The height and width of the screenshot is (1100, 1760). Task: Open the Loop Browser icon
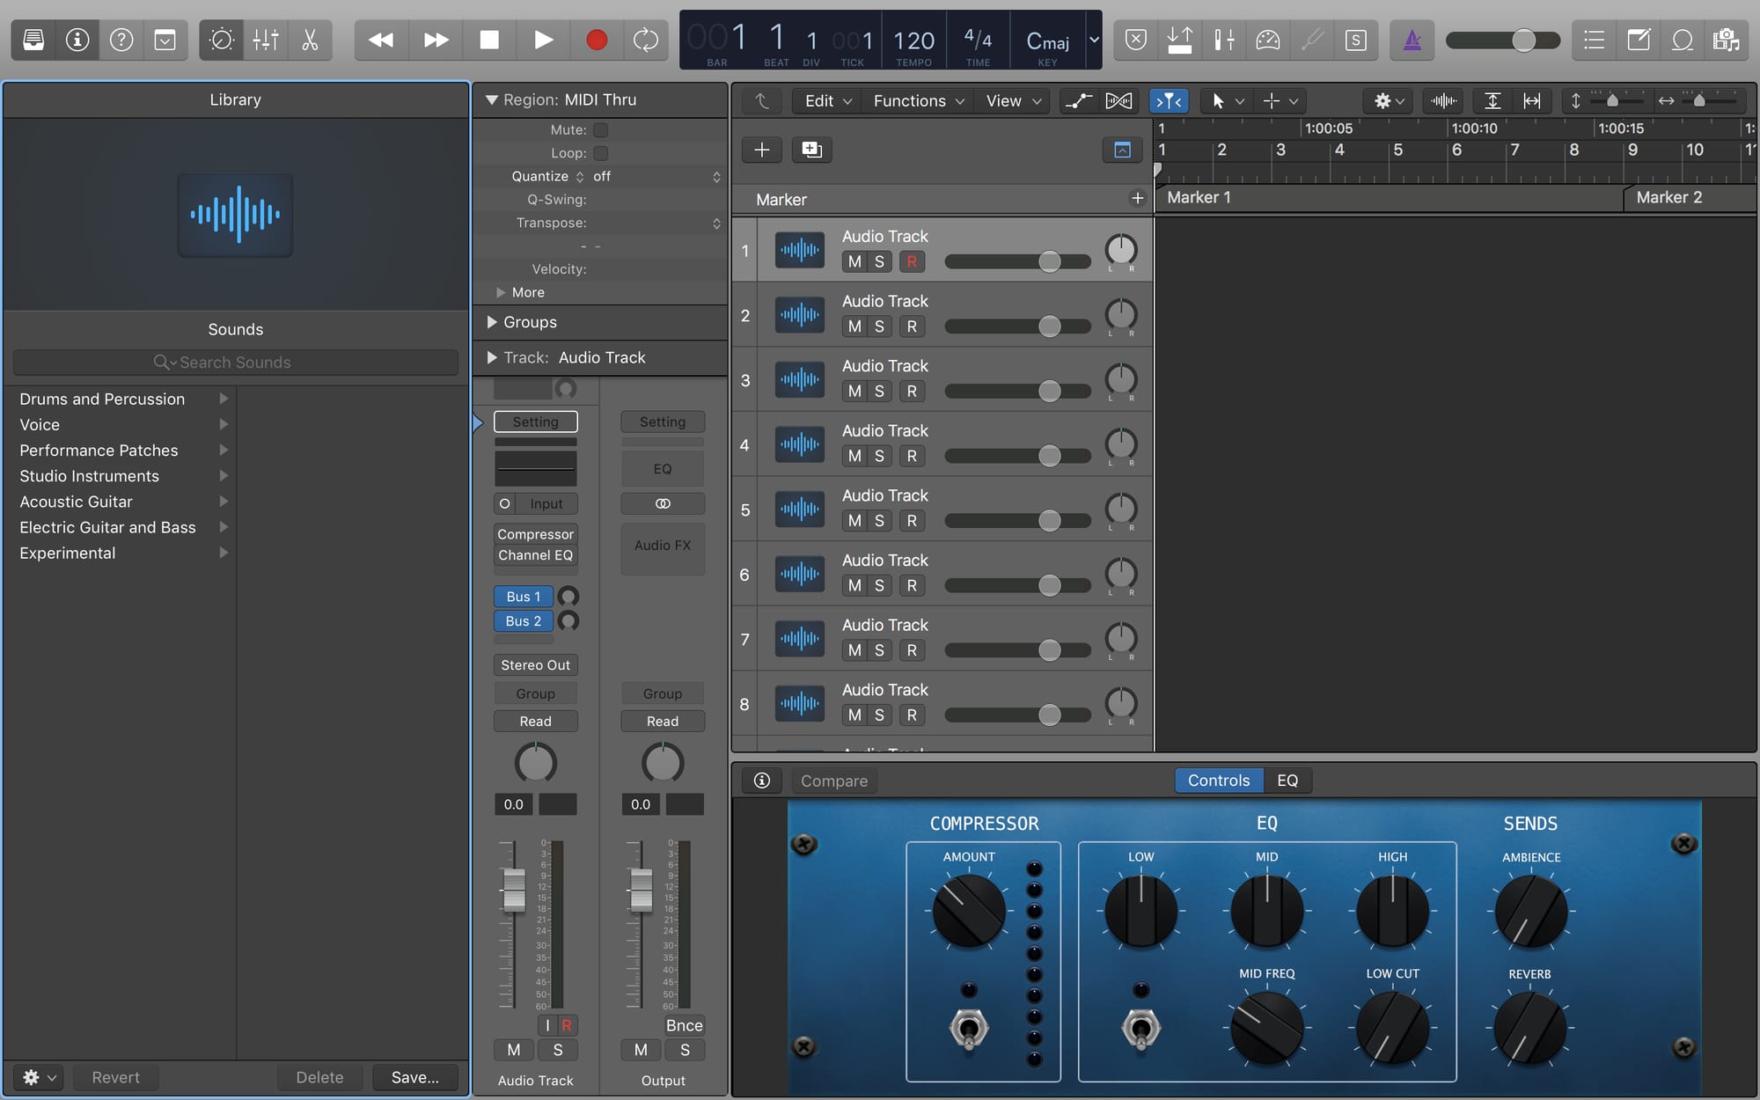tap(1682, 40)
